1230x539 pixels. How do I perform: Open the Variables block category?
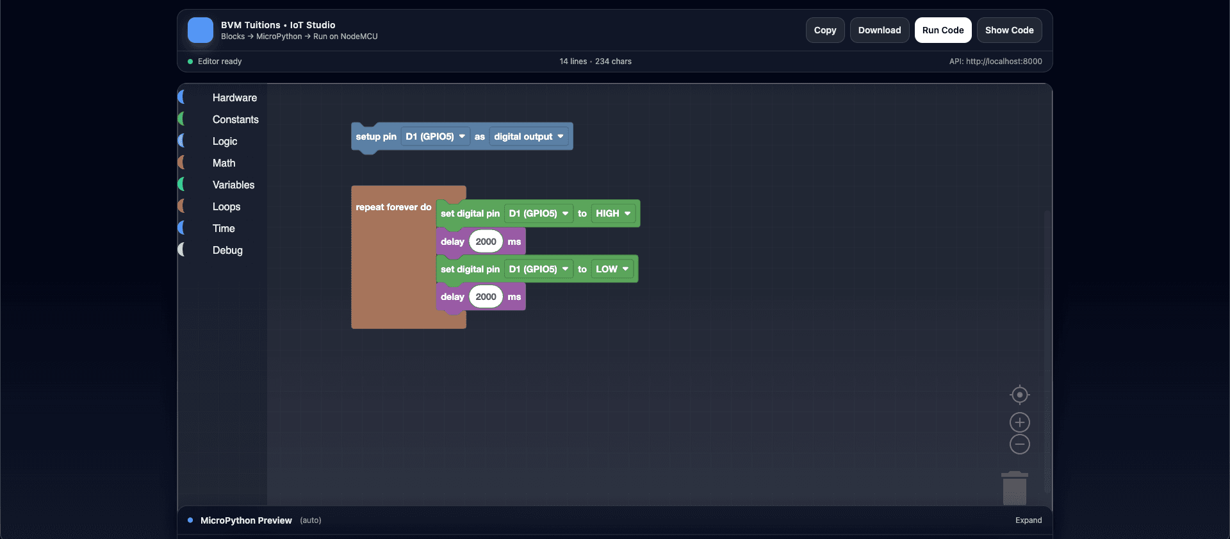pyautogui.click(x=233, y=185)
